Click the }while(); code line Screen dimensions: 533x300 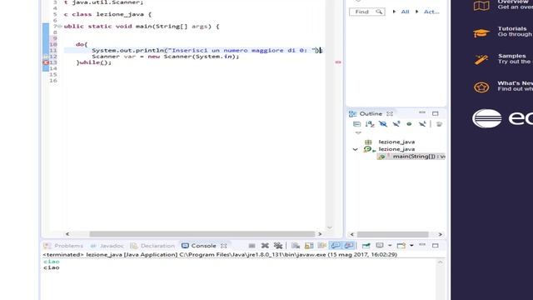pyautogui.click(x=94, y=62)
